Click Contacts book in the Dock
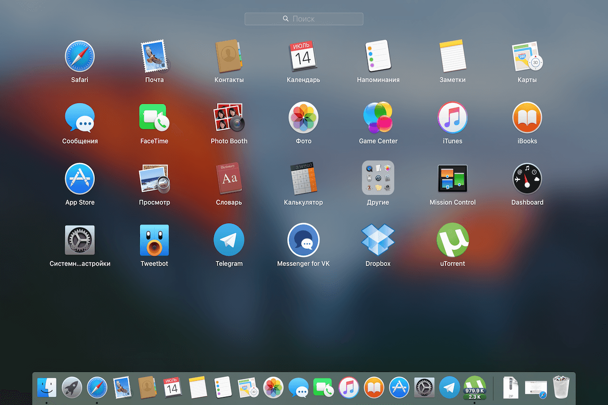Viewport: 608px width, 405px height. tap(147, 387)
